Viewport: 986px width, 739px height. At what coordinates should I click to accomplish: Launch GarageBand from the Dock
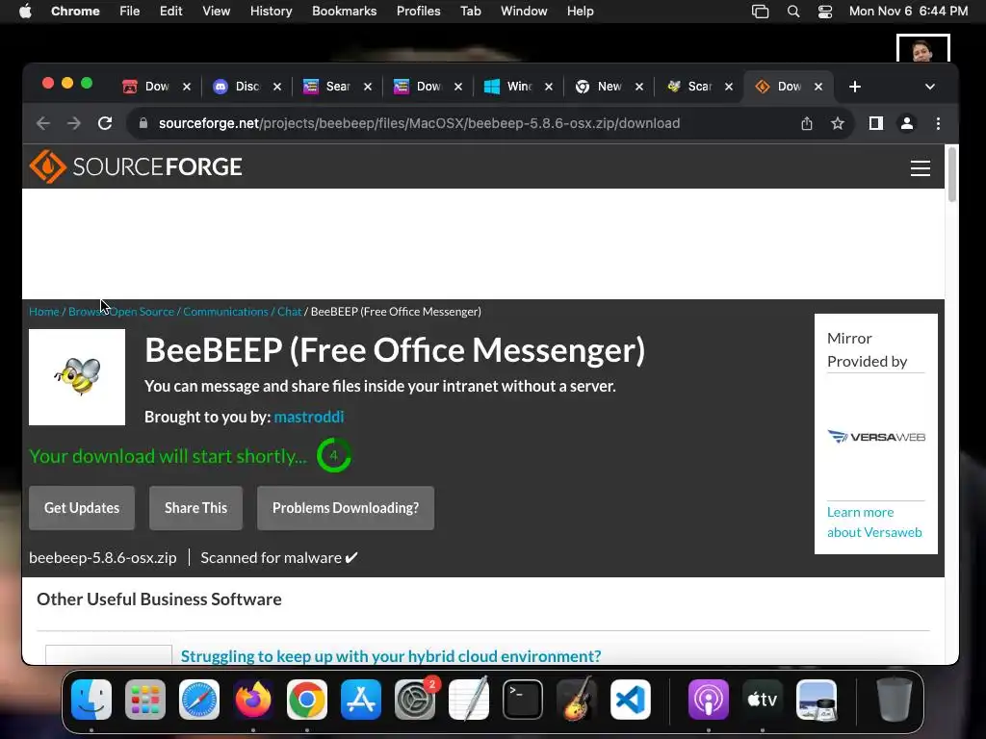tap(576, 700)
